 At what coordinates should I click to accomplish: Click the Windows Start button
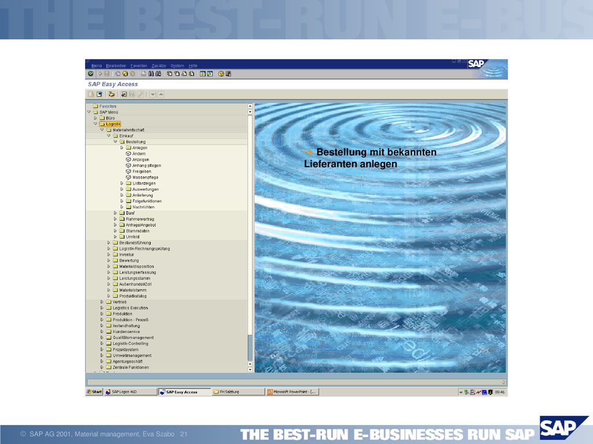94,392
